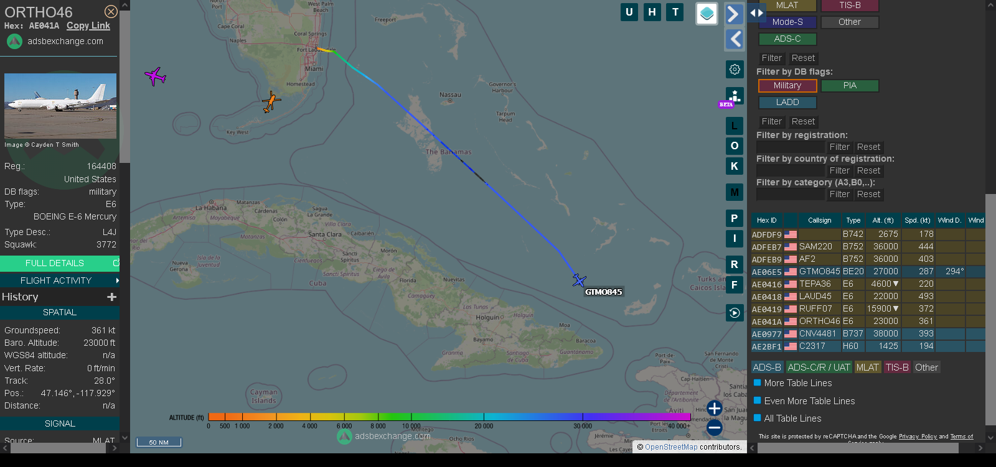
Task: Toggle the L map button
Action: click(735, 126)
